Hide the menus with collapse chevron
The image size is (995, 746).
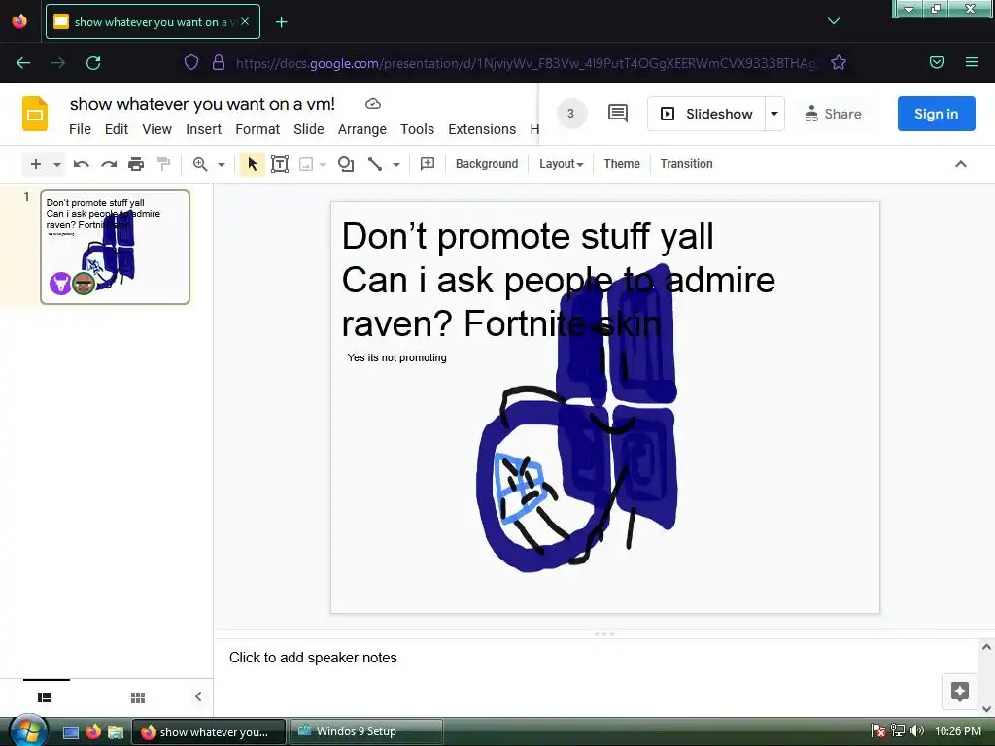coord(961,164)
